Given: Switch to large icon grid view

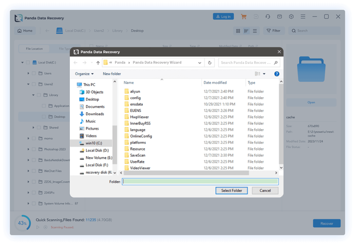Looking at the screenshot, I should (x=238, y=31).
